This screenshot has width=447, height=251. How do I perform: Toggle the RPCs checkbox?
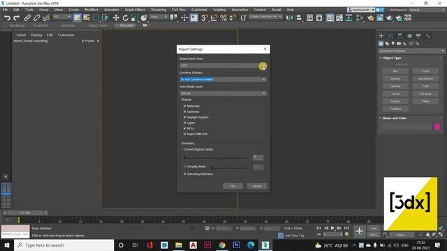point(184,128)
